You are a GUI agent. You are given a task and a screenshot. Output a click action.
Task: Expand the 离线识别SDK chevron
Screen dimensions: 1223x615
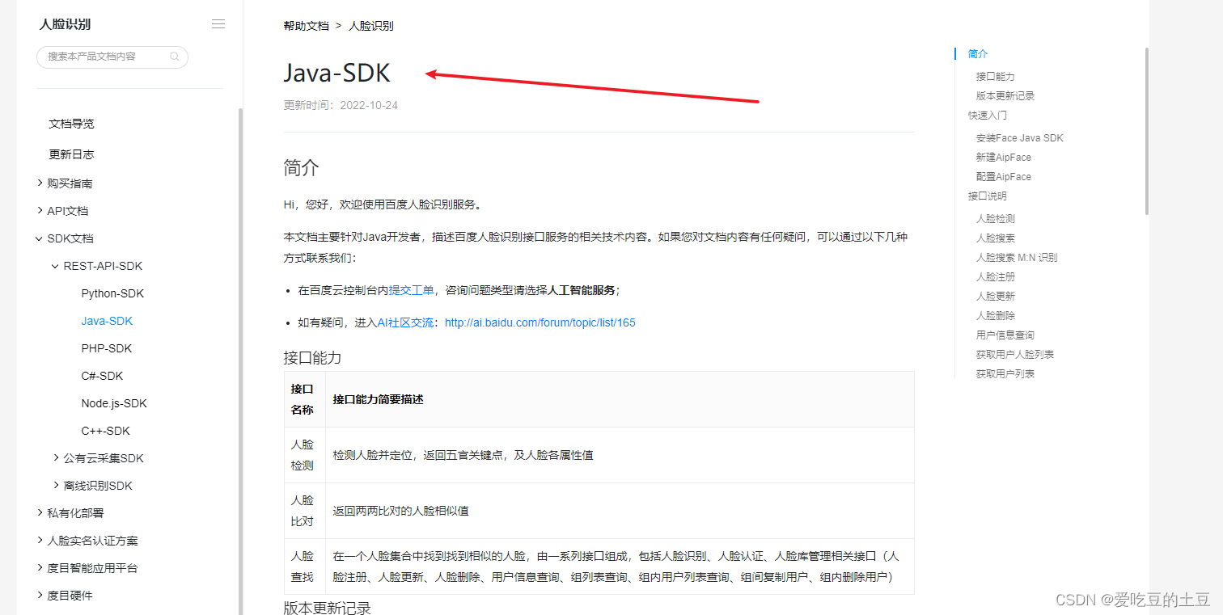(x=55, y=486)
